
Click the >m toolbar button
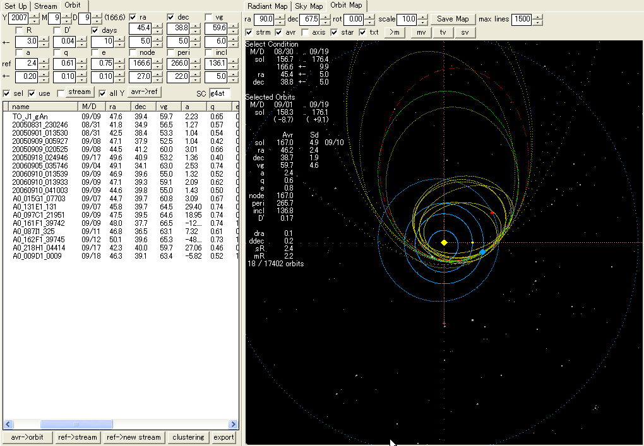(x=394, y=32)
